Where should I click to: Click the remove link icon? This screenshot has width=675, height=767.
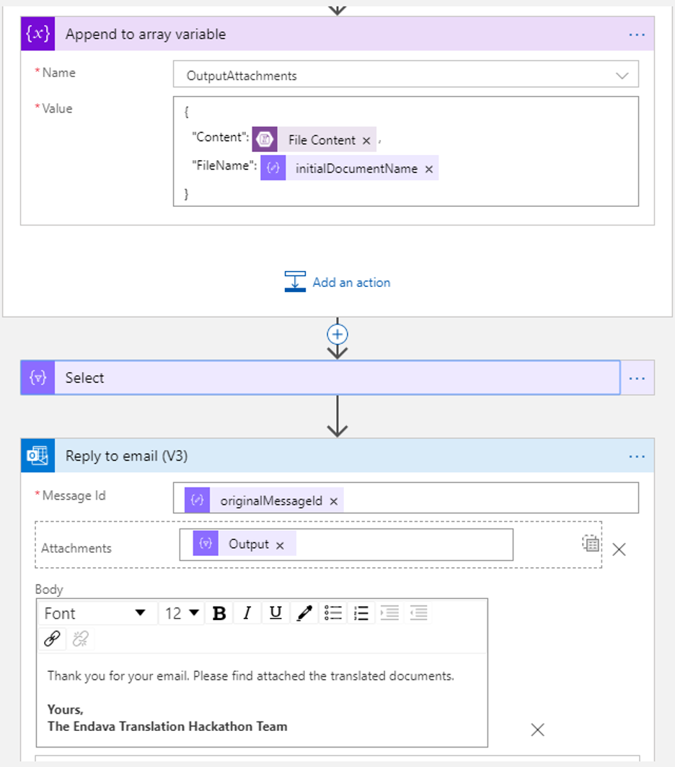tap(81, 639)
